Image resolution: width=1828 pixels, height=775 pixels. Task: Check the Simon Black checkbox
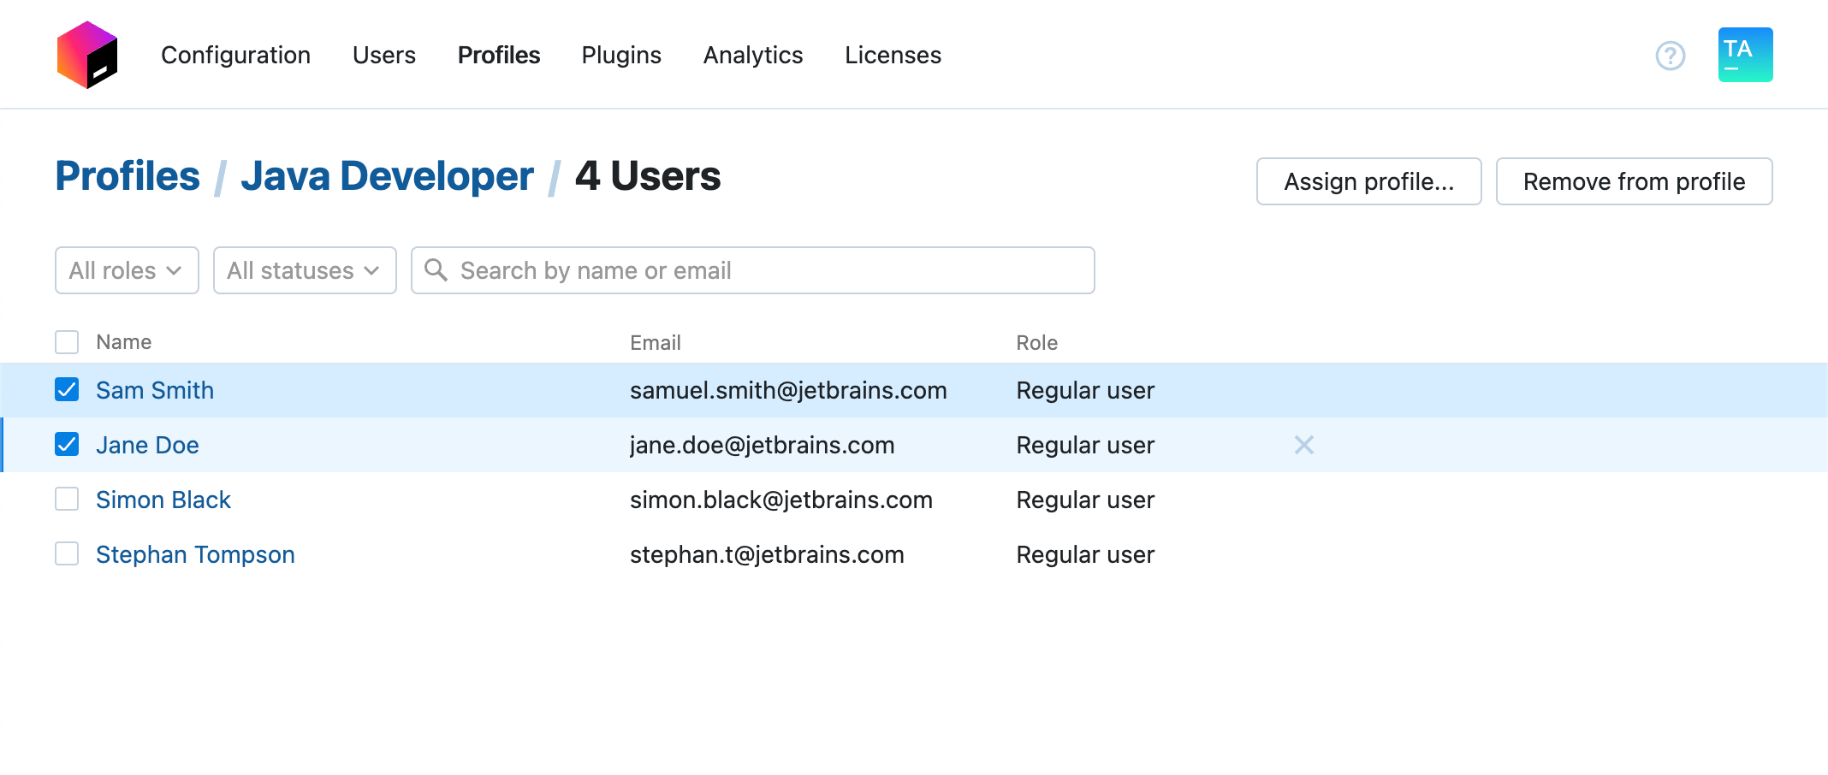click(66, 499)
